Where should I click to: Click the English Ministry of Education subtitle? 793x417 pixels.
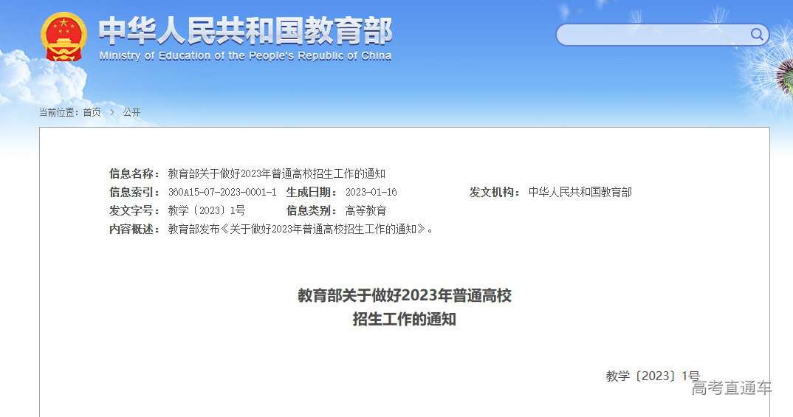[245, 56]
